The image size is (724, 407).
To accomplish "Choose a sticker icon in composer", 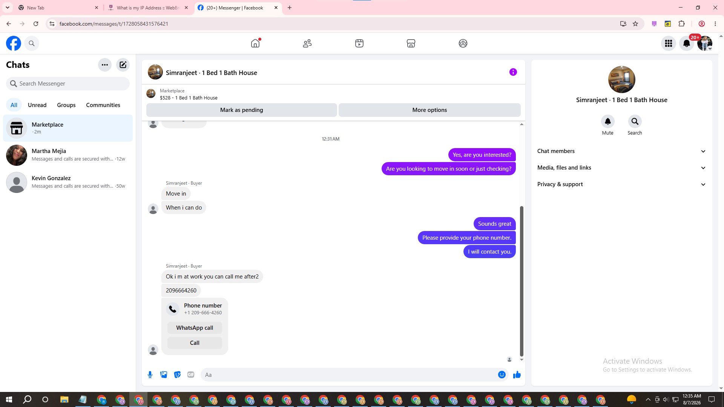I will tap(177, 375).
